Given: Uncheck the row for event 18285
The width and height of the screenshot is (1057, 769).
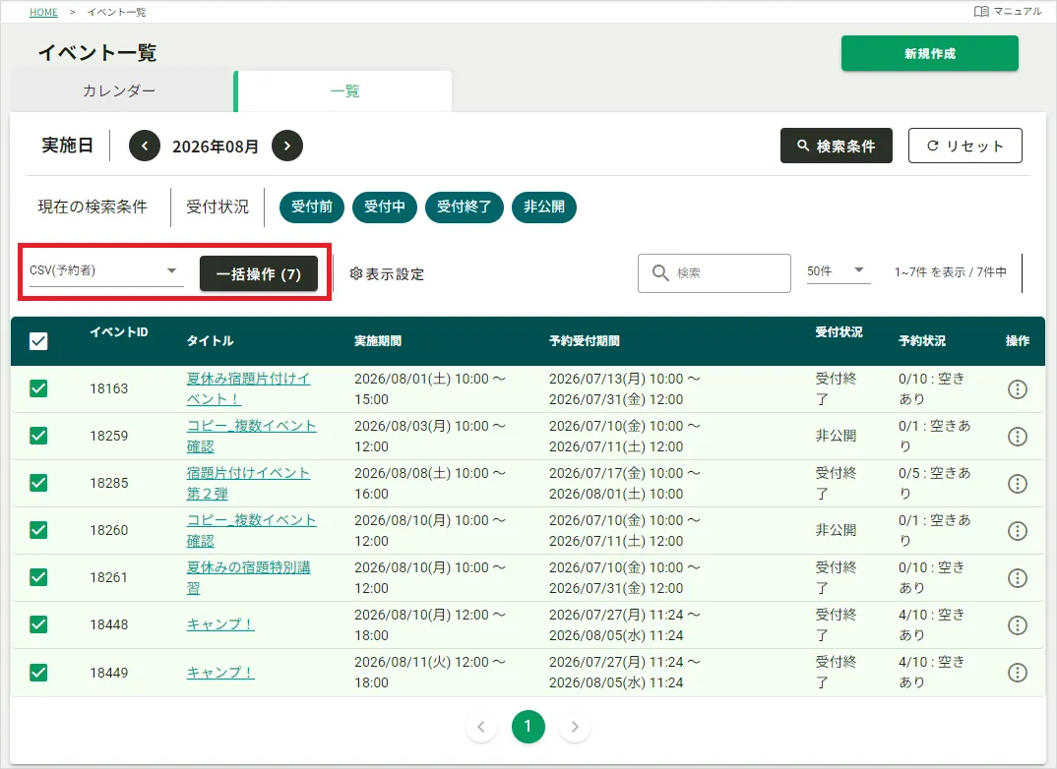Looking at the screenshot, I should [x=38, y=483].
